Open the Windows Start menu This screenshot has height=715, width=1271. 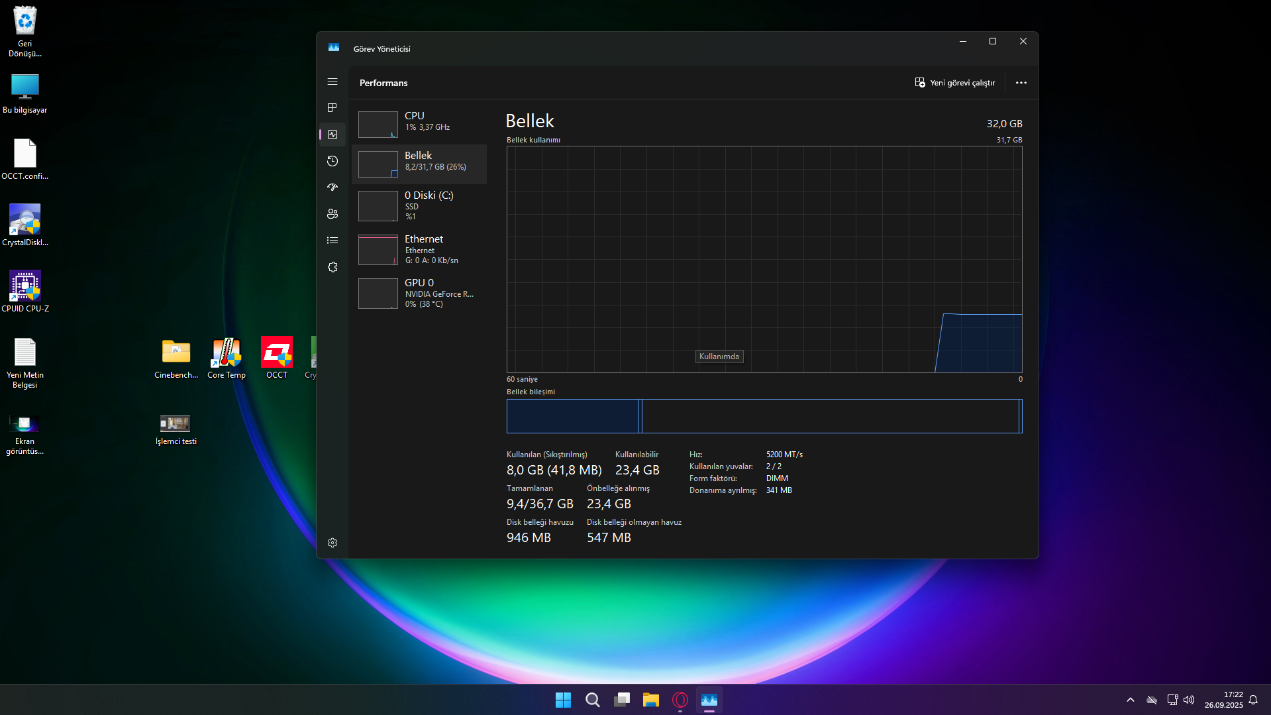563,700
